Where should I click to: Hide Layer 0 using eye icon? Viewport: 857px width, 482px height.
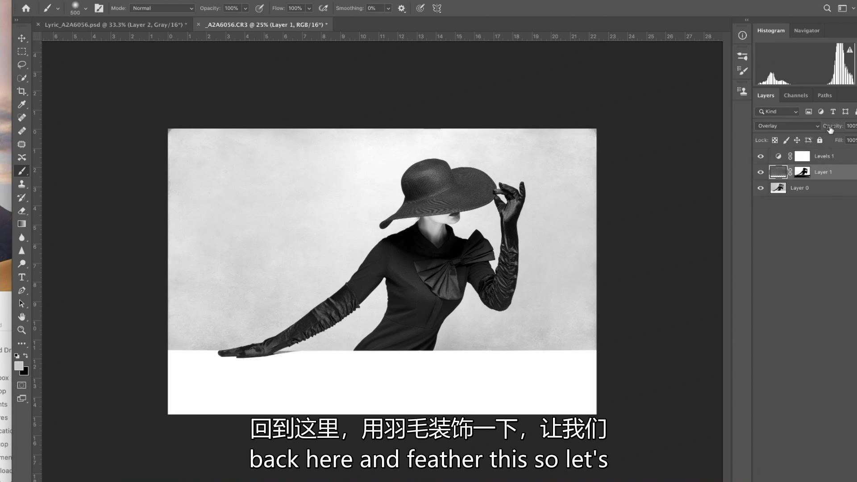(x=761, y=188)
